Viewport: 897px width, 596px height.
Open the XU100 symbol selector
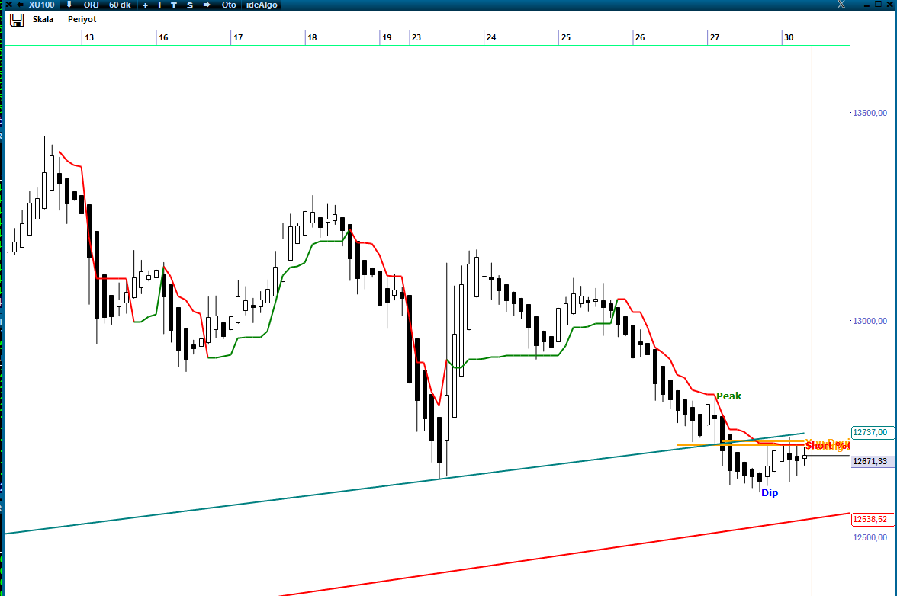42,5
